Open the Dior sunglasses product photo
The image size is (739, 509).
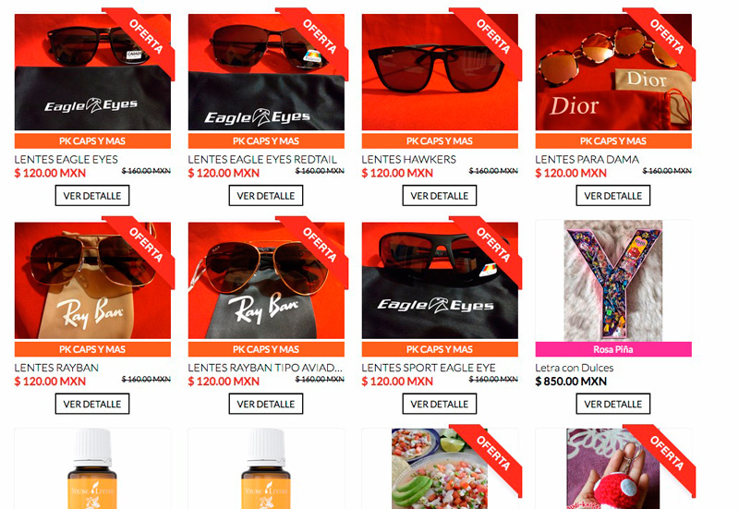[x=613, y=72]
